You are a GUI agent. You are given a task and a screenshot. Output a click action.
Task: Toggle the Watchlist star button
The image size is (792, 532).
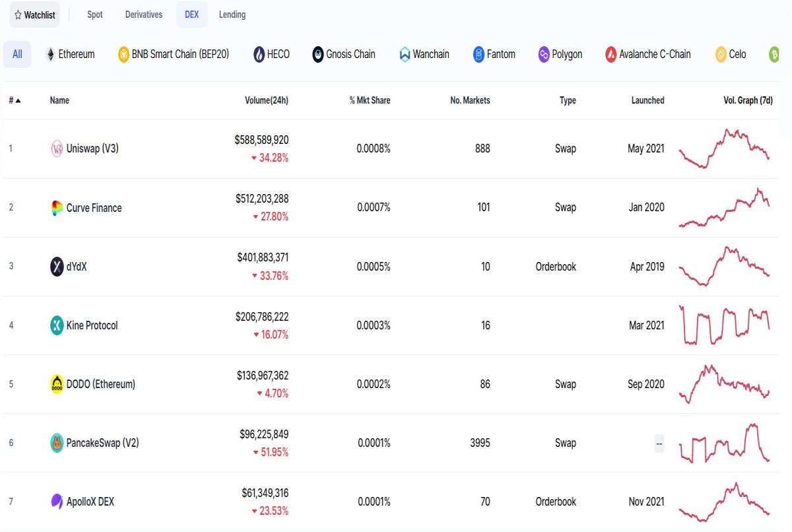coord(34,15)
